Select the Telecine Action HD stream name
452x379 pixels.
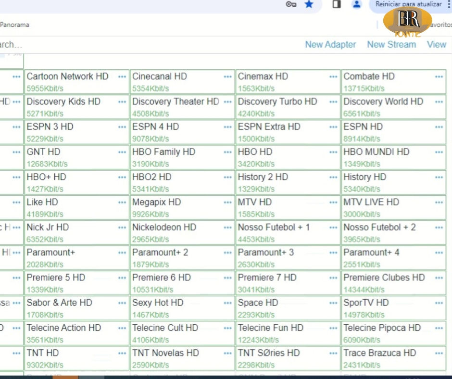63,328
